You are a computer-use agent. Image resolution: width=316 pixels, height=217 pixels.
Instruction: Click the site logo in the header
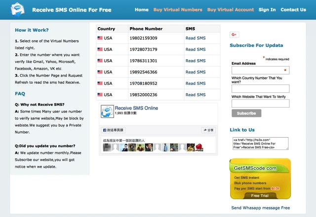(18, 9)
